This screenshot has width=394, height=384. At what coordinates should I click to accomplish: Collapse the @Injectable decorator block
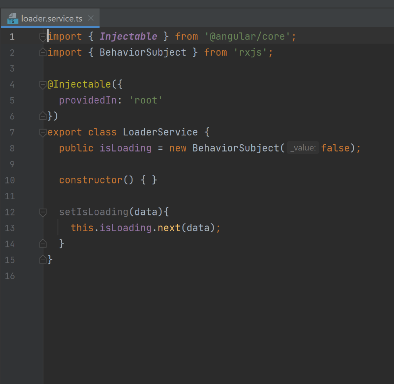(x=42, y=85)
